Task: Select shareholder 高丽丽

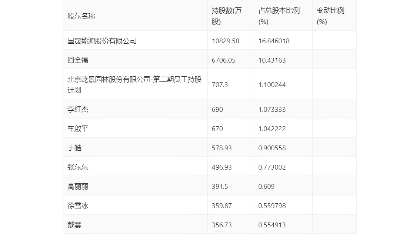Action: [78, 187]
